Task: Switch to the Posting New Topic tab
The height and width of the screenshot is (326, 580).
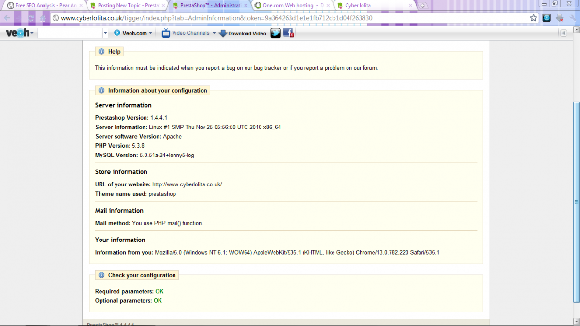Action: tap(127, 6)
